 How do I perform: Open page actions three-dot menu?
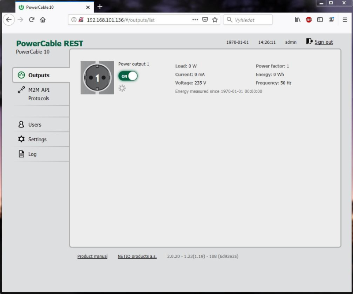click(195, 20)
